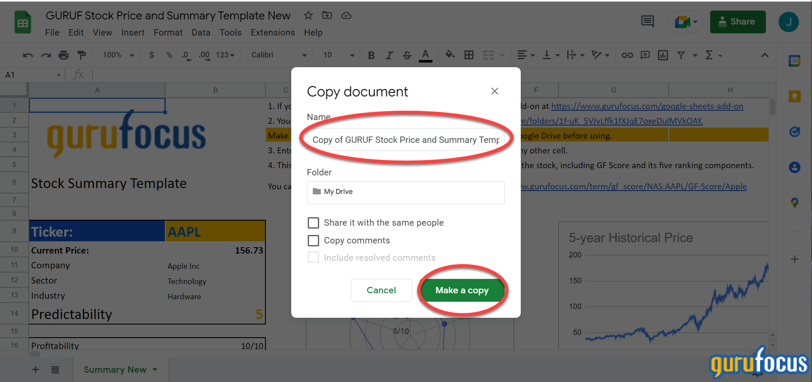812x382 pixels.
Task: Click the Redo icon in toolbar
Action: coord(46,55)
